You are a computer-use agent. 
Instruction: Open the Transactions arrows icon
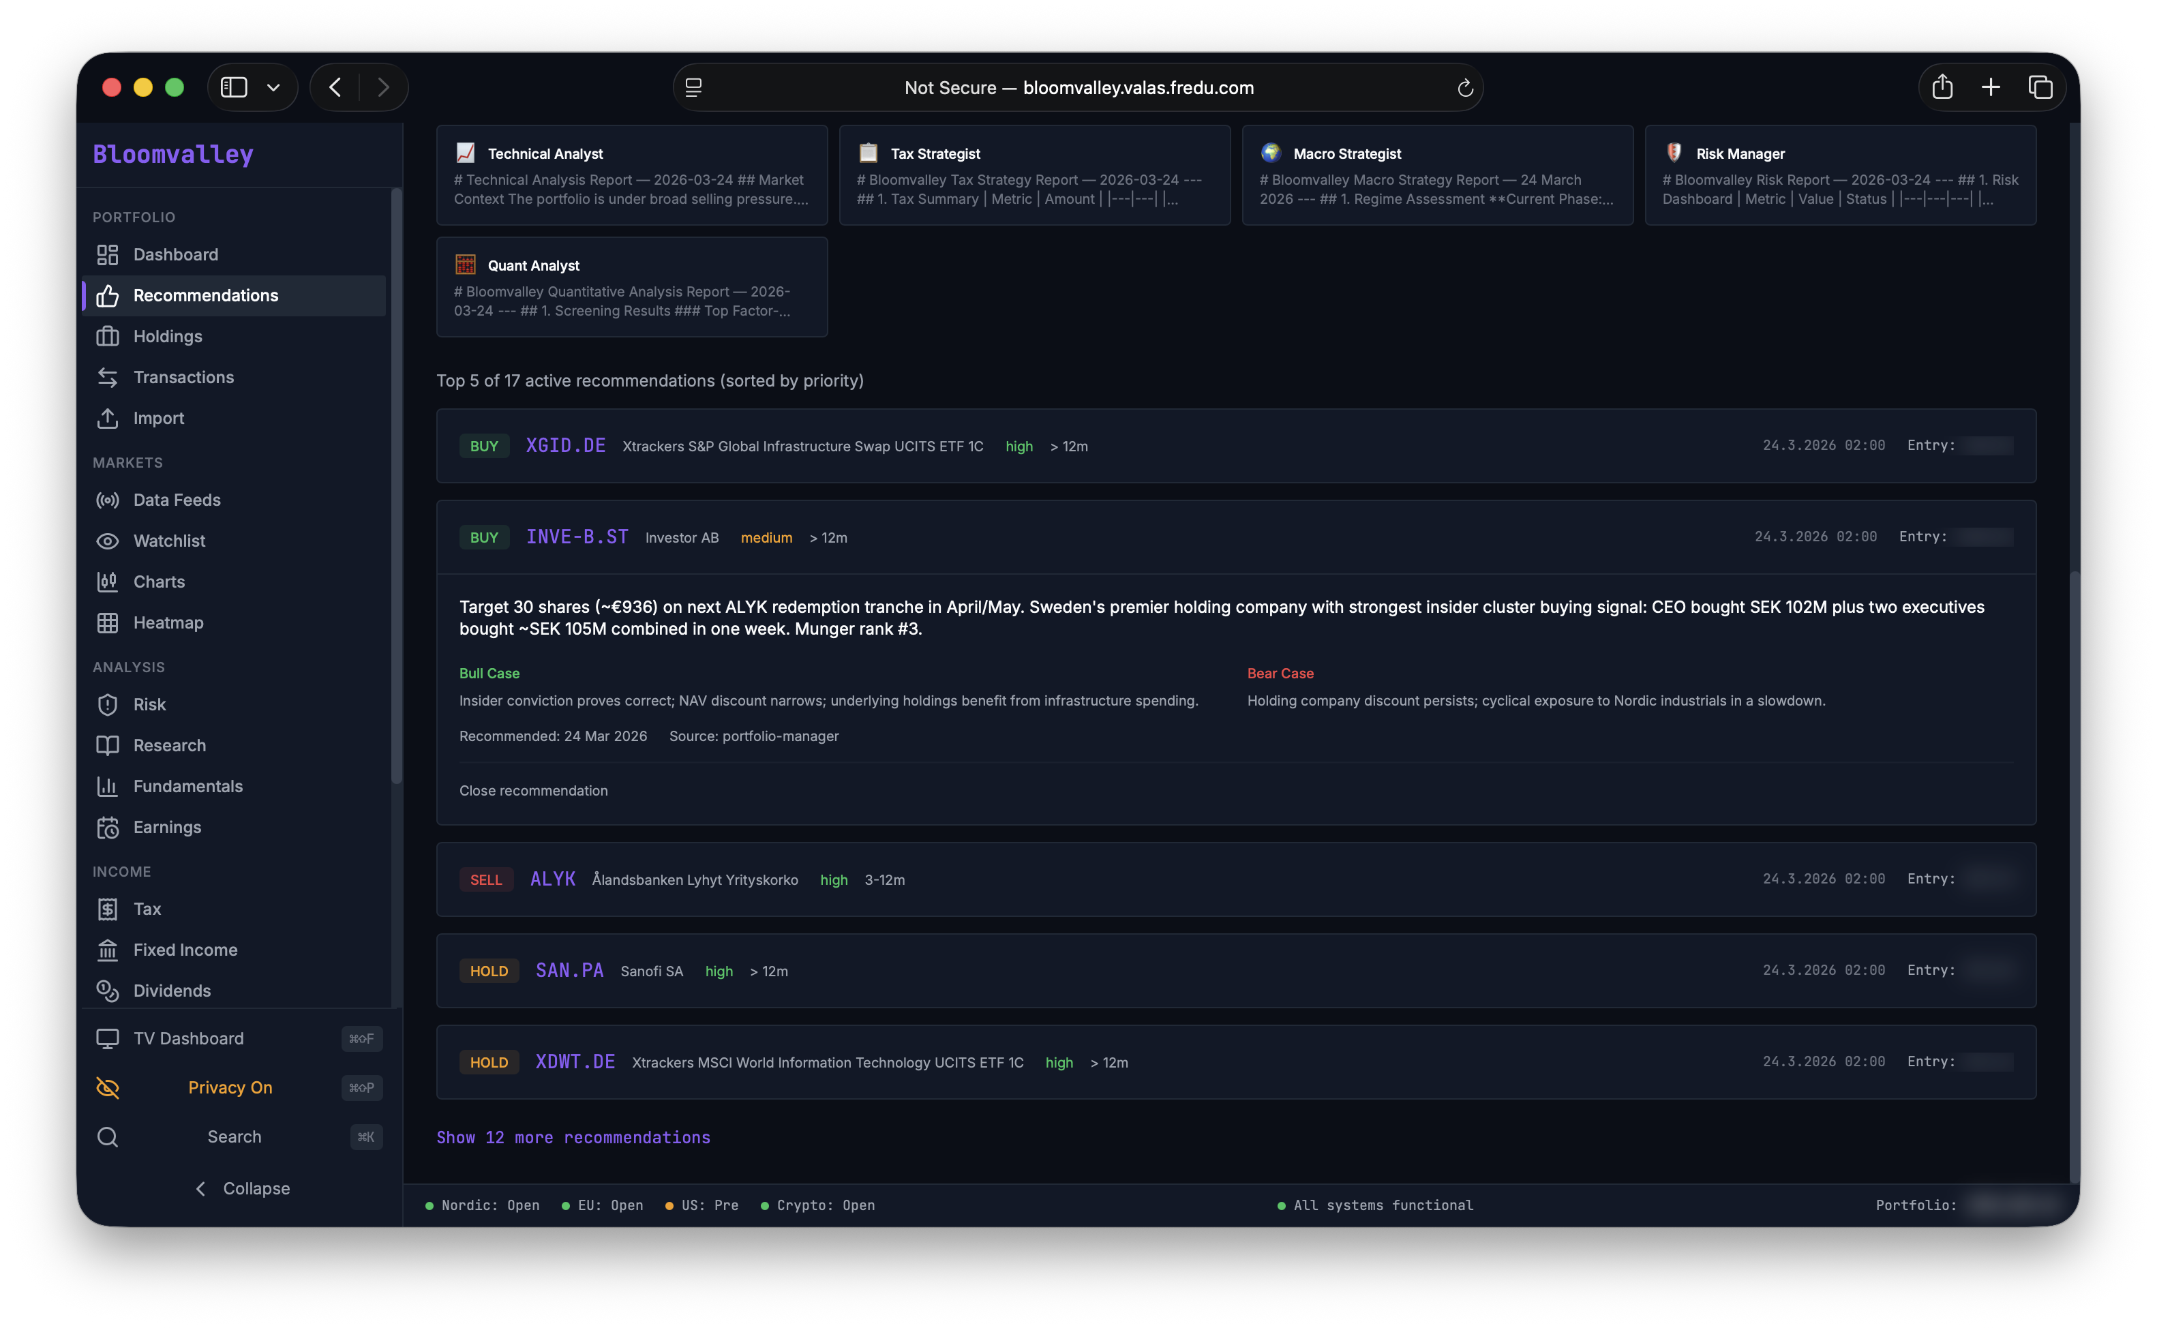click(x=107, y=378)
